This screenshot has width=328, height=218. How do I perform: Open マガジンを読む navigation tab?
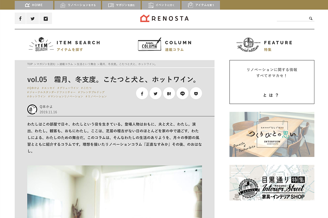tap(121, 5)
